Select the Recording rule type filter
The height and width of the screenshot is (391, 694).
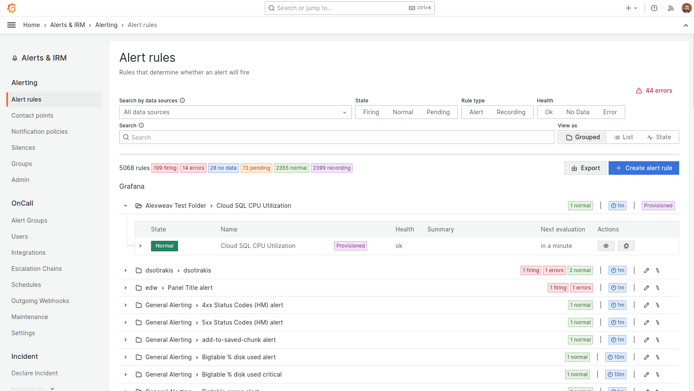click(x=511, y=112)
